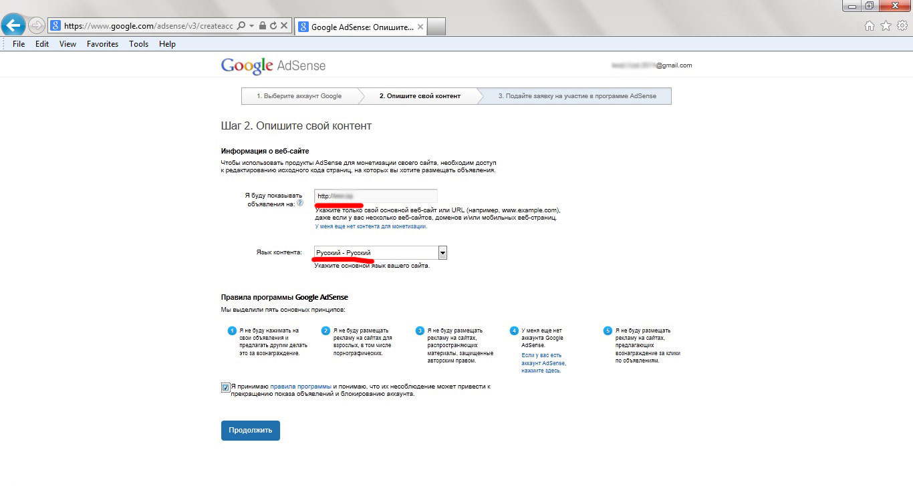
Task: Click the Google AdSense logo
Action: pos(273,65)
